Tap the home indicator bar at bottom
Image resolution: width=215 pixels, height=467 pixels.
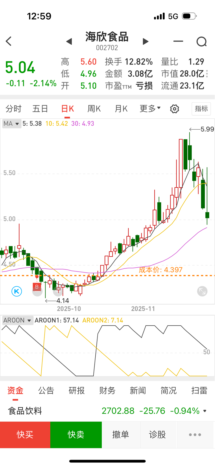[107, 461]
